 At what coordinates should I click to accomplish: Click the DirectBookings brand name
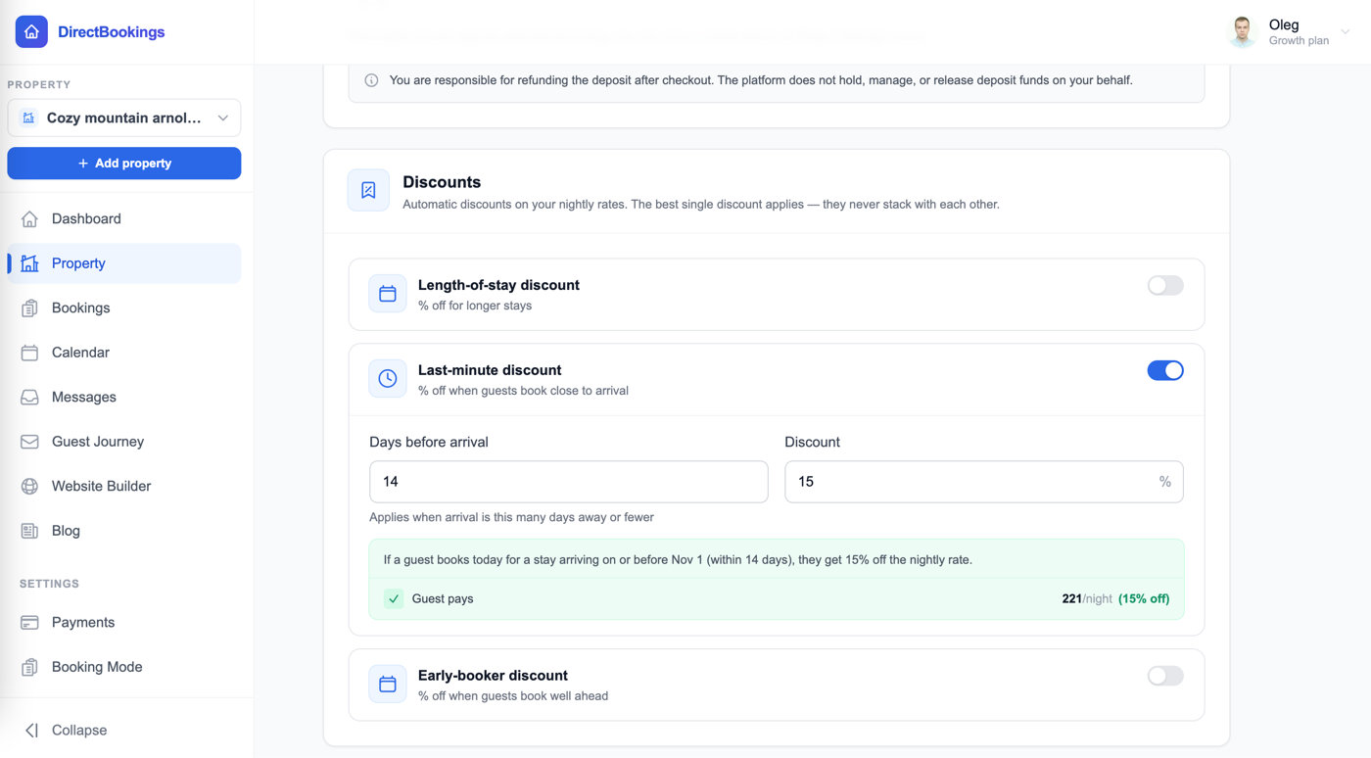click(111, 32)
